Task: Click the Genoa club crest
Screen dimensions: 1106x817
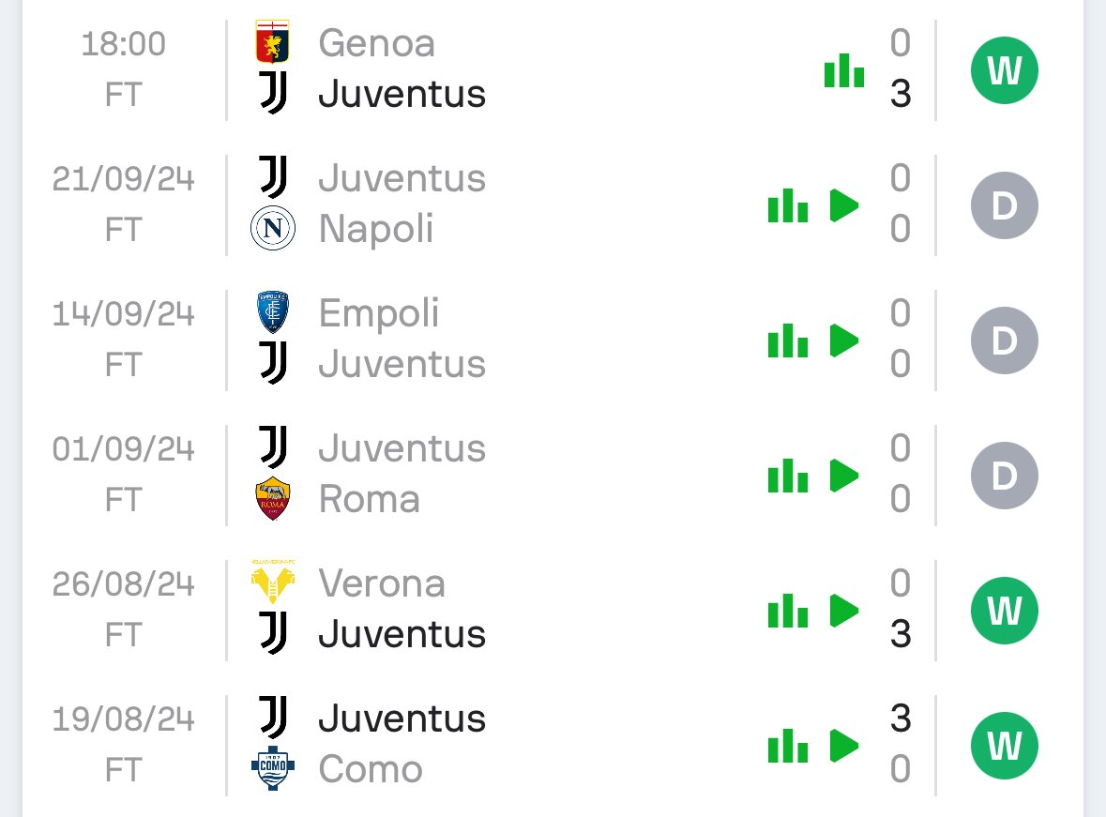Action: [x=273, y=43]
